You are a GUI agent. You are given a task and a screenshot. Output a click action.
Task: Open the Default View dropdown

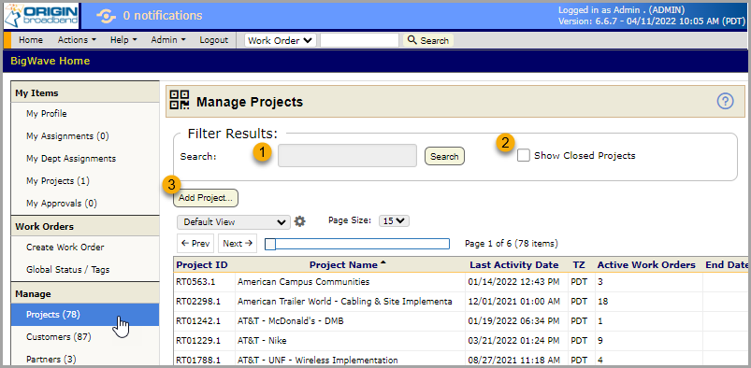(233, 222)
